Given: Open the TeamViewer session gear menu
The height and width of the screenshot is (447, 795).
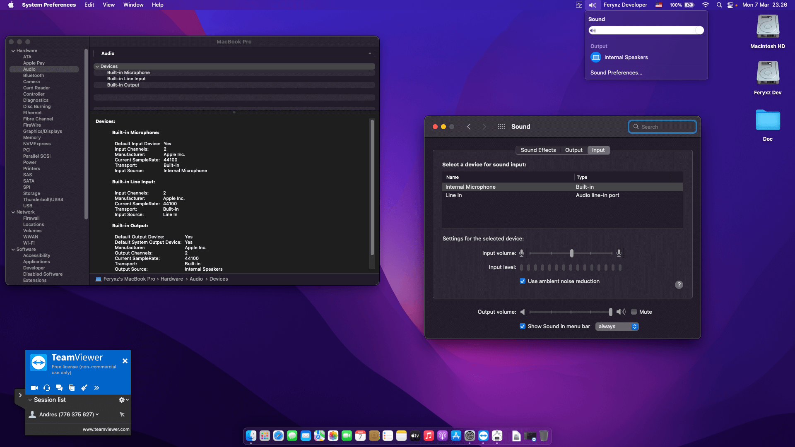Looking at the screenshot, I should point(123,400).
